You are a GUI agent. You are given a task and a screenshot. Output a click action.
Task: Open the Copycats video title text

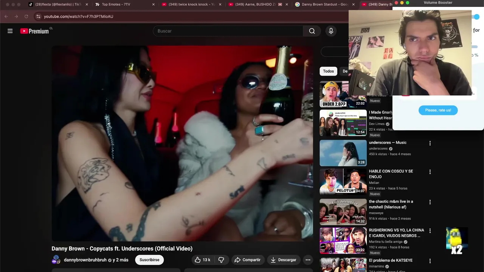click(122, 249)
